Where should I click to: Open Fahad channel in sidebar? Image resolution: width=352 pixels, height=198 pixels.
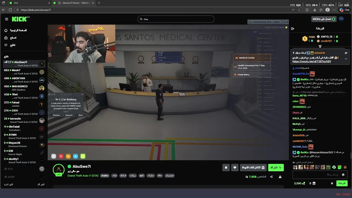coord(24,104)
